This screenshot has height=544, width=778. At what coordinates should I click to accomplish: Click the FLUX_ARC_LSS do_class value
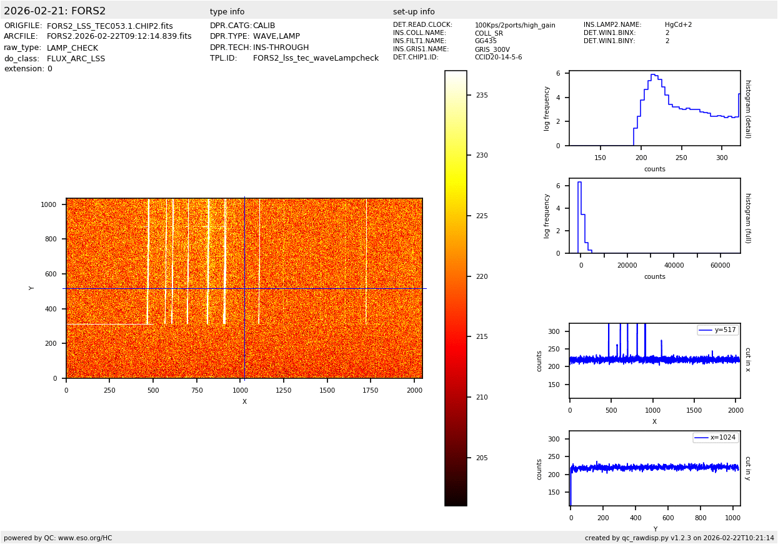76,59
